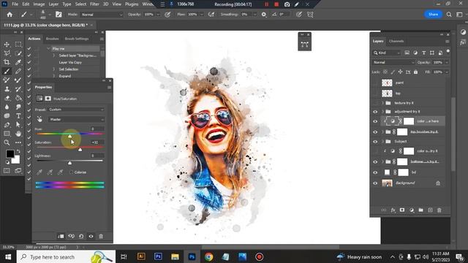Hide the Subject group layer

[375, 142]
